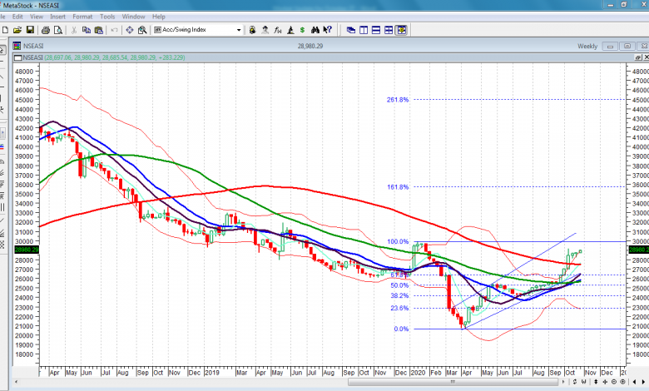Click the 100.0% Fibonacci level label
The image size is (649, 391).
pyautogui.click(x=398, y=241)
